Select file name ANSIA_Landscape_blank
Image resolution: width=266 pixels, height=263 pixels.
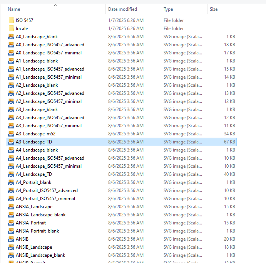coord(40,215)
